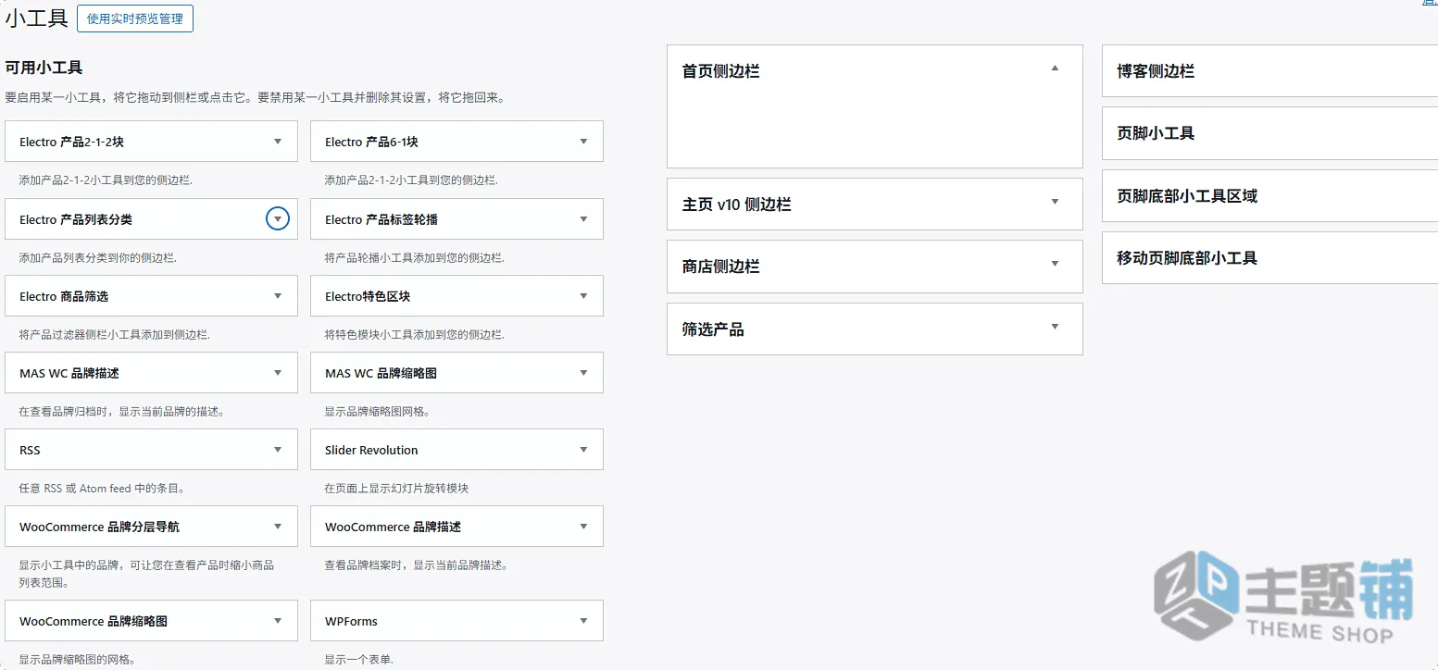Click description 显示一个表单.
The width and height of the screenshot is (1438, 670).
pos(358,660)
